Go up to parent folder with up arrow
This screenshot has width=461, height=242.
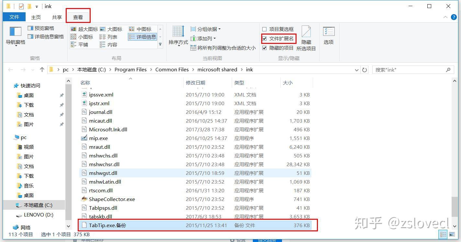[x=42, y=69]
